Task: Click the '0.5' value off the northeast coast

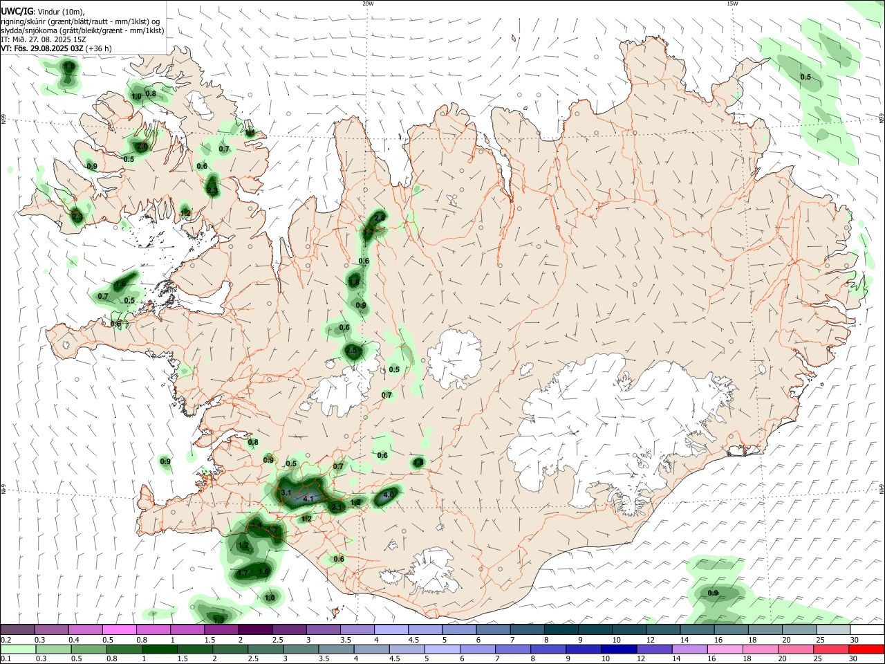Action: tap(805, 77)
